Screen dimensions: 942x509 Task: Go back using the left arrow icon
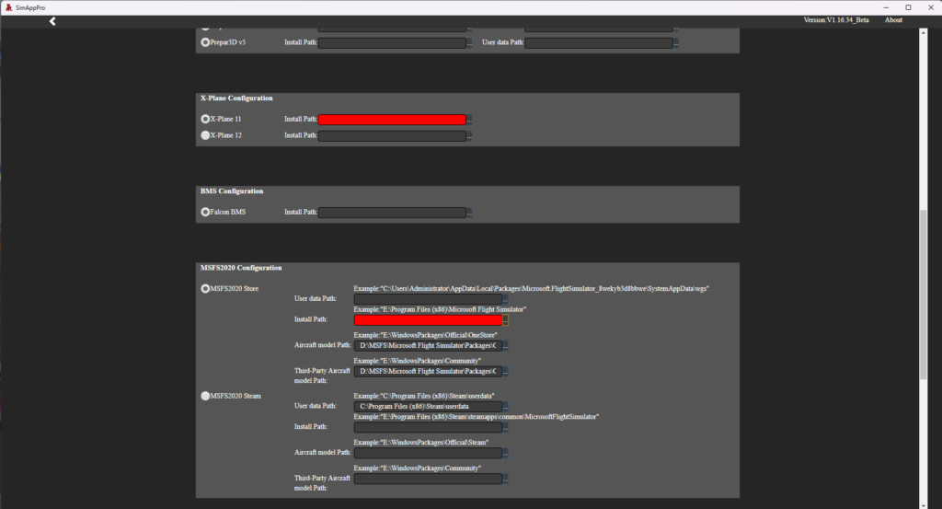coord(52,22)
